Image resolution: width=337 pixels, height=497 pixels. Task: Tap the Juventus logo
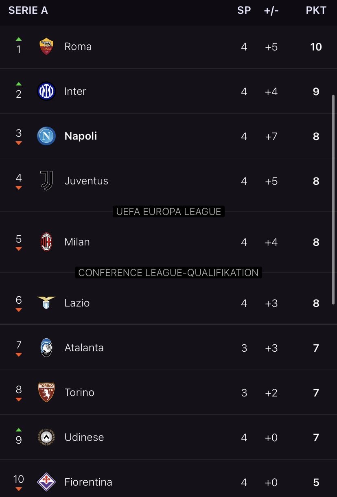46,181
